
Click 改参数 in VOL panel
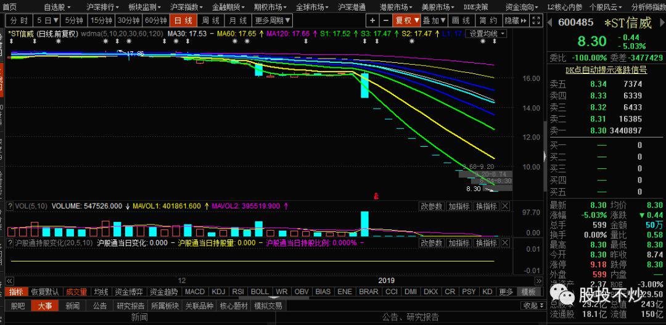pyautogui.click(x=432, y=206)
